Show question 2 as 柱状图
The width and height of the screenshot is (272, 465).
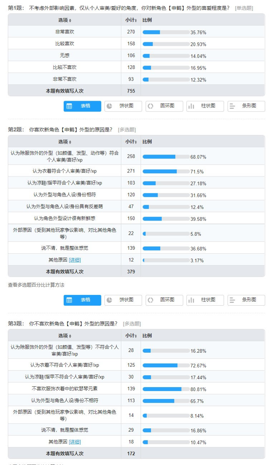pos(205,300)
